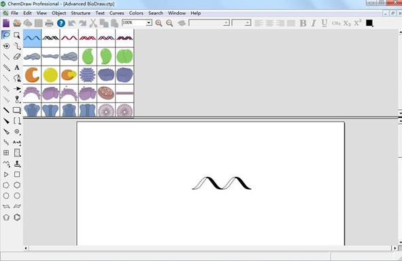Viewport: 402px width, 261px height.
Task: Select the Hashed Bond tool
Action: 6,89
